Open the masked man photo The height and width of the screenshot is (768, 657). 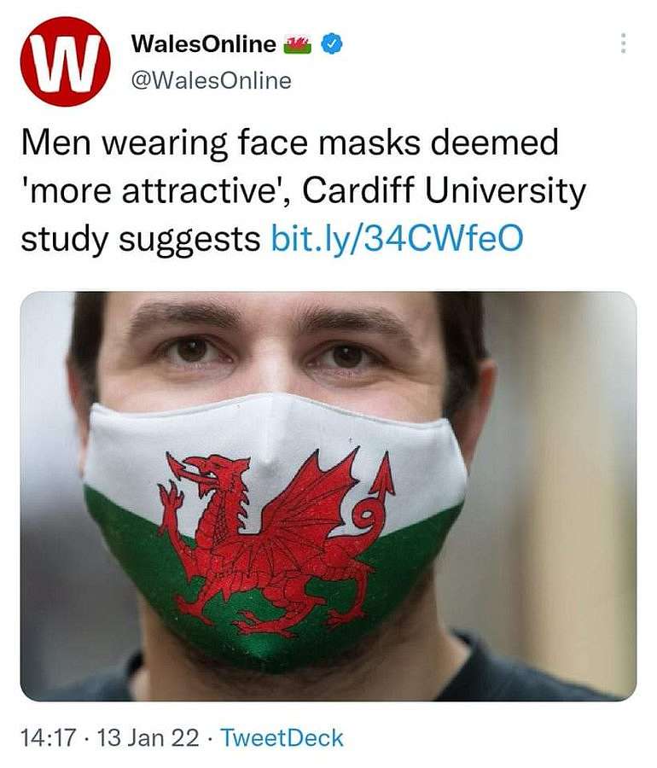tap(328, 496)
